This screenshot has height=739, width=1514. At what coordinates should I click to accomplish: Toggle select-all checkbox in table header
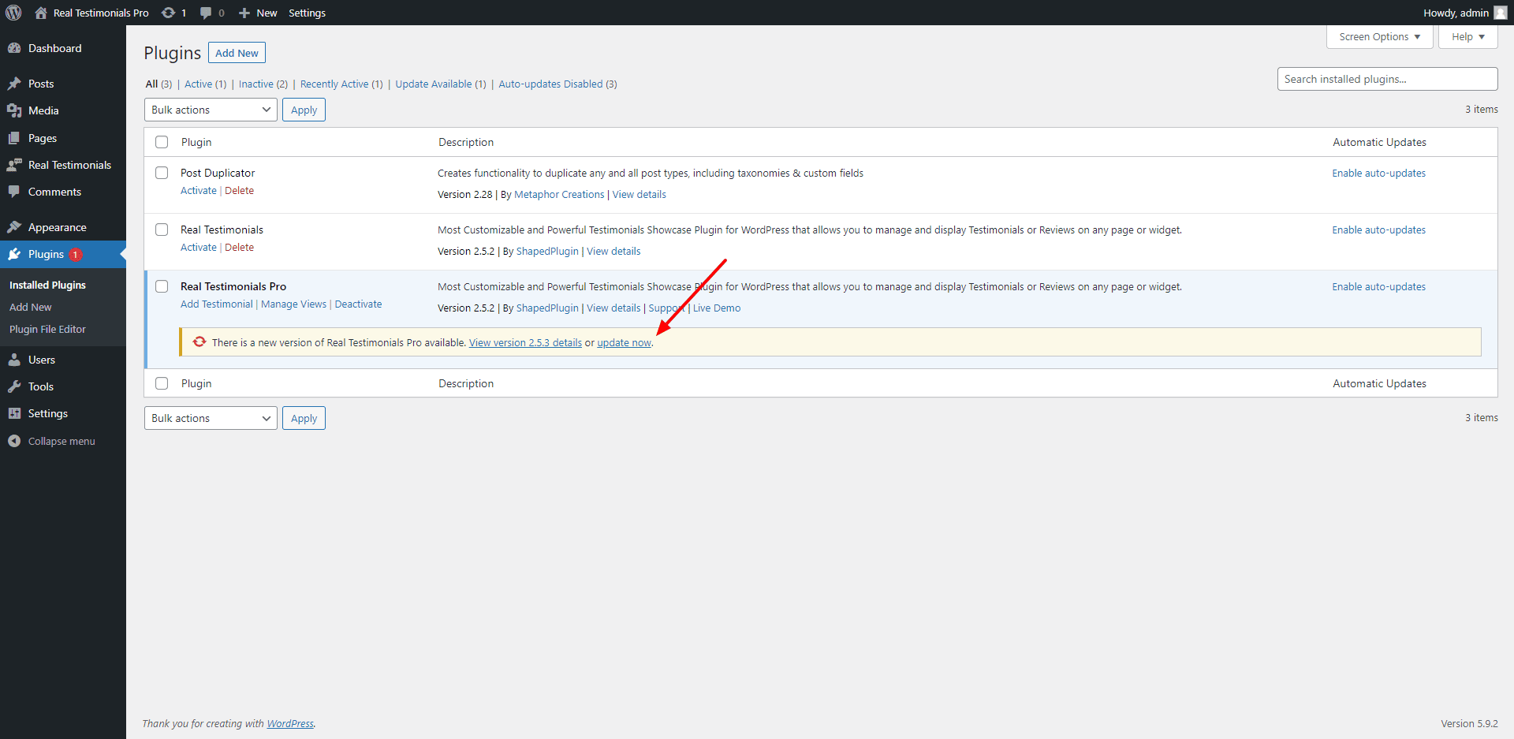(x=162, y=142)
